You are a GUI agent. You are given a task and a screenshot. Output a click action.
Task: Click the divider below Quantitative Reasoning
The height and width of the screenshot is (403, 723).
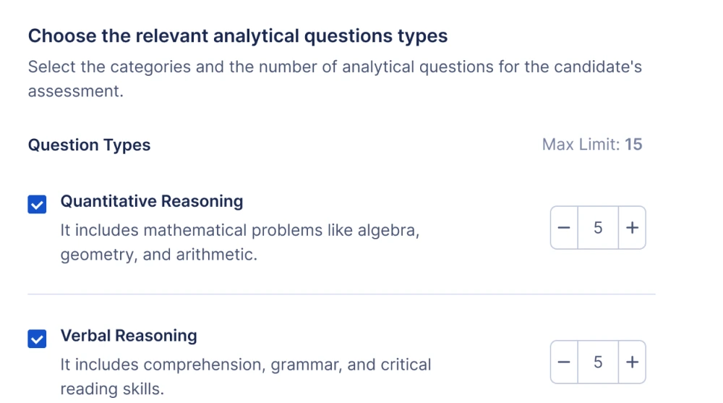(341, 294)
